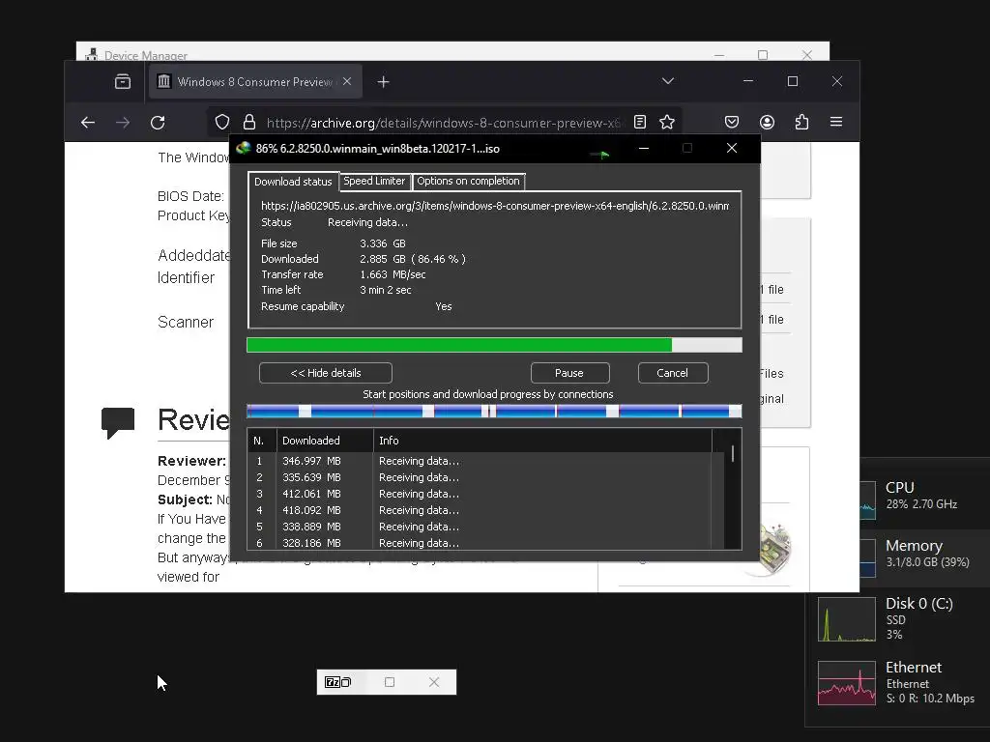Cancel the ISO download

point(673,373)
